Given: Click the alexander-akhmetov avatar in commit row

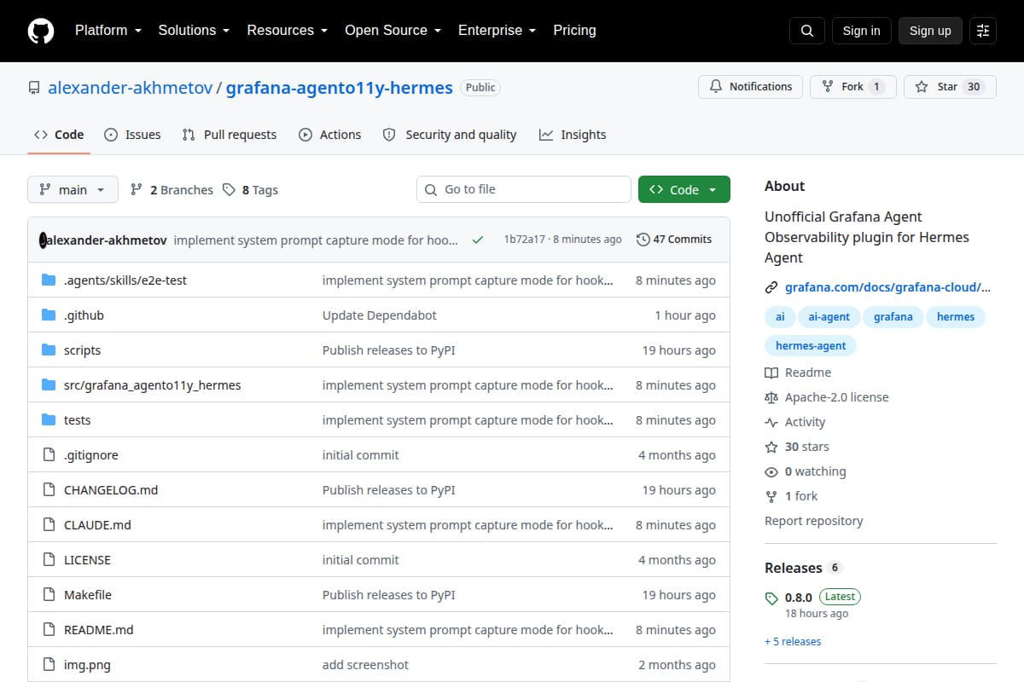Looking at the screenshot, I should pyautogui.click(x=43, y=240).
